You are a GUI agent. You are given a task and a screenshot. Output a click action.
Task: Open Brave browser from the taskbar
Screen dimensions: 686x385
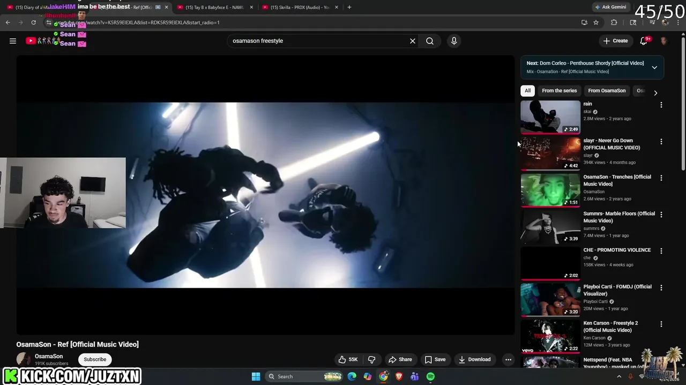399,376
